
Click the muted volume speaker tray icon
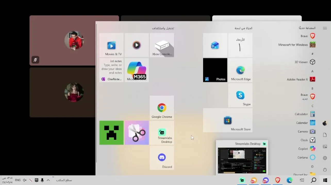click(25, 180)
